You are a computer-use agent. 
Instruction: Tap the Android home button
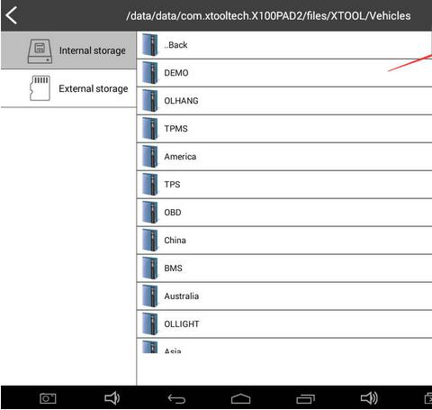click(x=240, y=399)
